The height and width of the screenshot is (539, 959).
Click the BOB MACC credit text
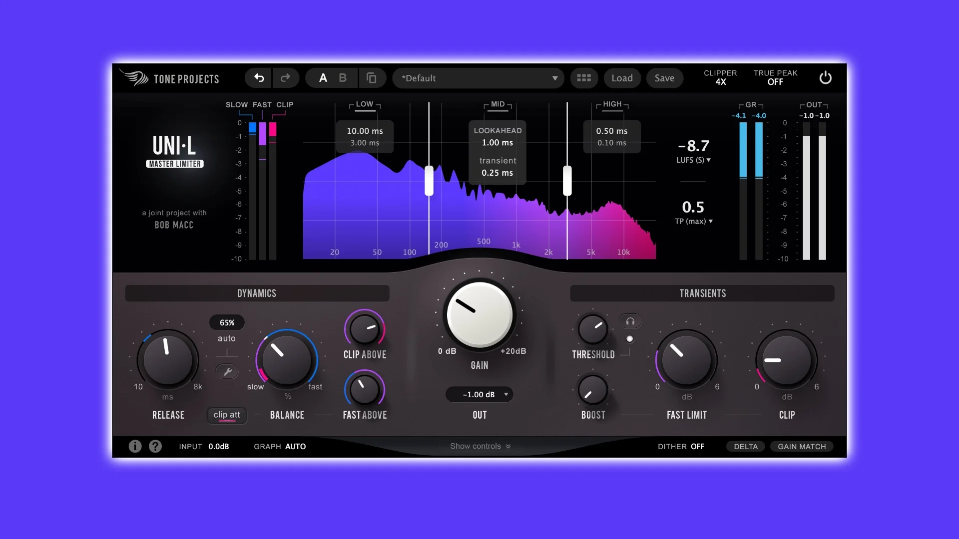click(x=174, y=225)
